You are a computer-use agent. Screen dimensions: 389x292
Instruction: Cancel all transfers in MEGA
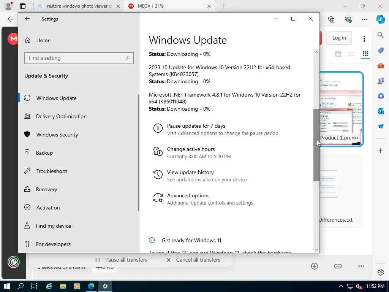pyautogui.click(x=193, y=260)
